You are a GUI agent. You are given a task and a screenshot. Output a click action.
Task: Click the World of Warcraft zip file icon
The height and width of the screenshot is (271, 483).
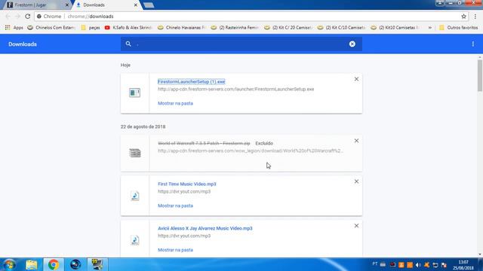pos(134,153)
